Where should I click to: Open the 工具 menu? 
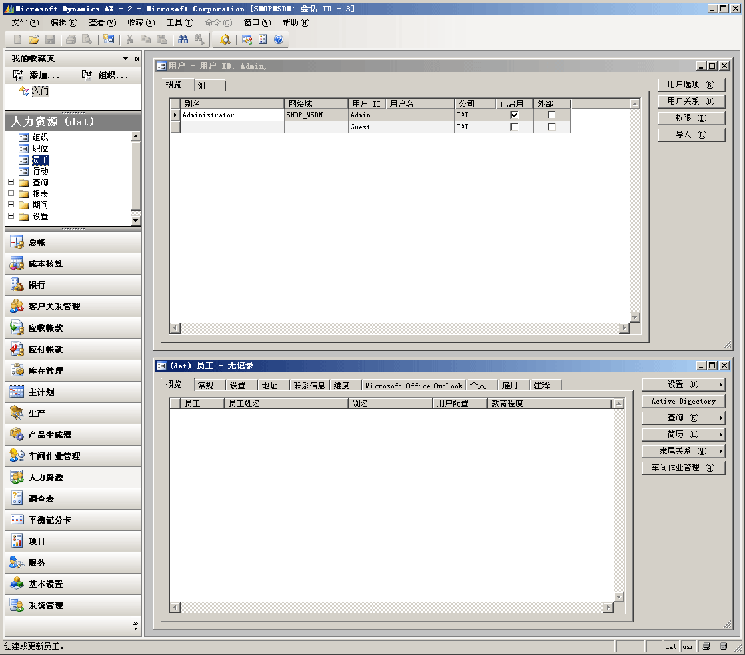click(179, 23)
